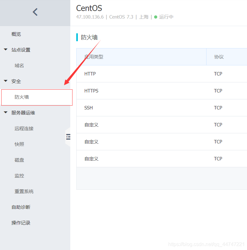The width and height of the screenshot is (247, 250).
Task: Click the IP address 47.100.136.6
Action: point(90,17)
